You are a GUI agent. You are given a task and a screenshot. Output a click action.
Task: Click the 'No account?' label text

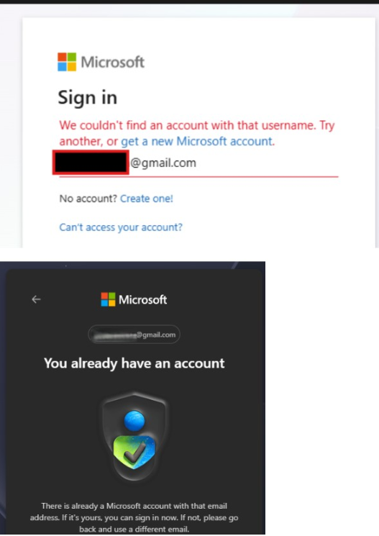point(88,199)
